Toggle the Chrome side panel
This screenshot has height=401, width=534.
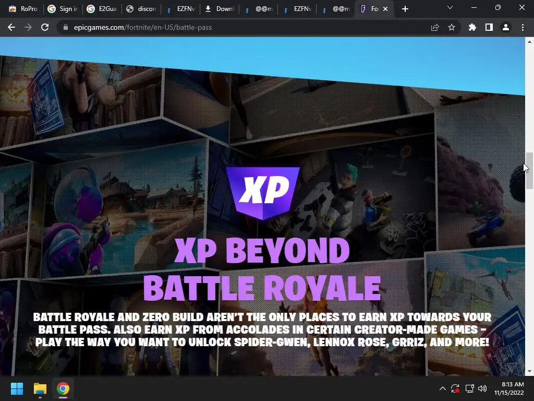[489, 27]
